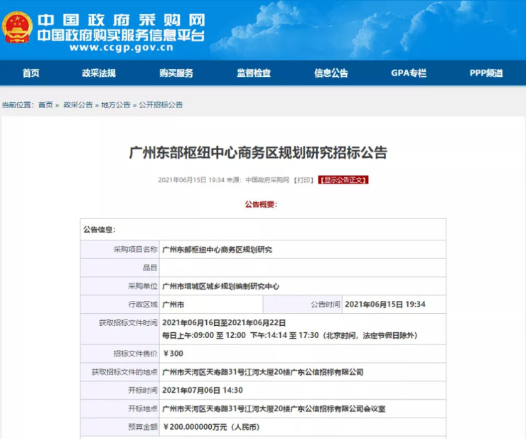The width and height of the screenshot is (526, 439).
Task: Navigate to the PPP频道 section
Action: point(486,73)
